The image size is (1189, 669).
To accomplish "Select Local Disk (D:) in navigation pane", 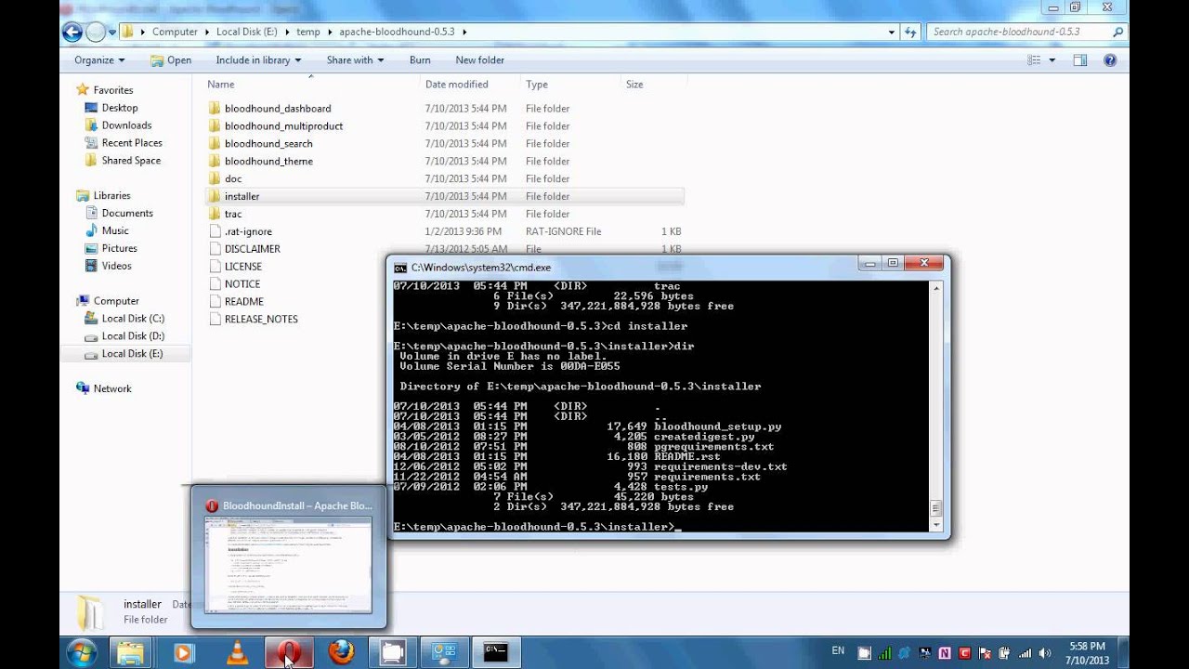I will click(133, 336).
